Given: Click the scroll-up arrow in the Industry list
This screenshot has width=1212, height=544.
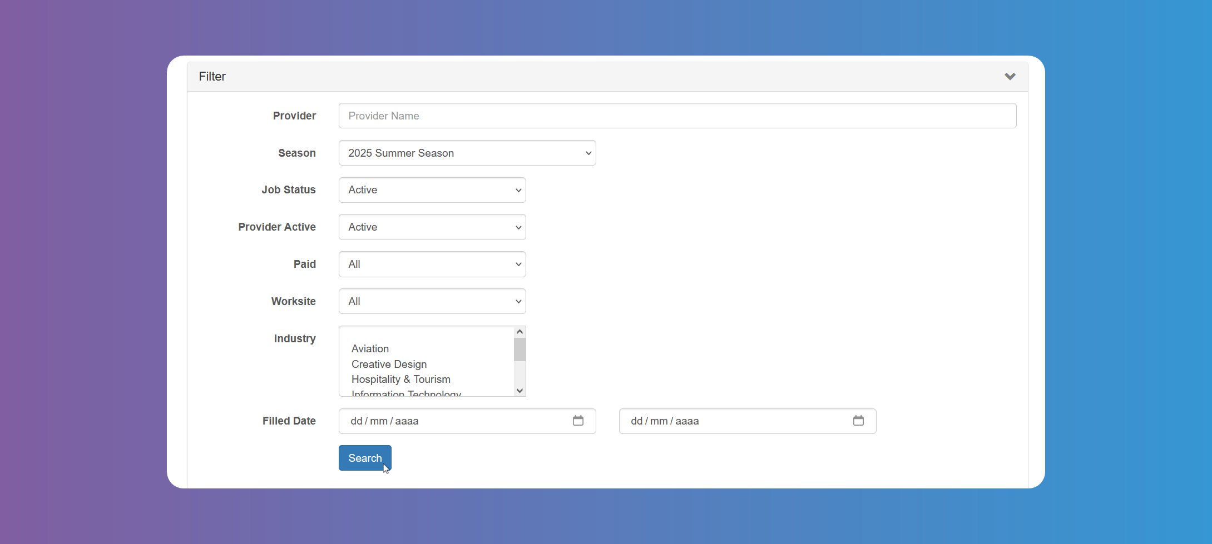Looking at the screenshot, I should (519, 331).
